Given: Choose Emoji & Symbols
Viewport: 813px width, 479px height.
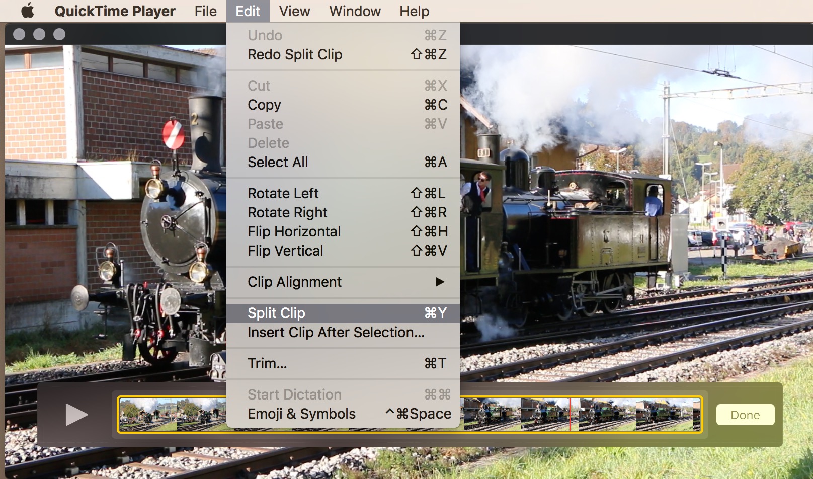Looking at the screenshot, I should pos(343,414).
